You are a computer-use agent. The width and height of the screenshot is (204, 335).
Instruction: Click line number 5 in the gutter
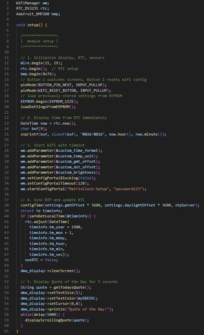pyautogui.click(x=7, y=25)
